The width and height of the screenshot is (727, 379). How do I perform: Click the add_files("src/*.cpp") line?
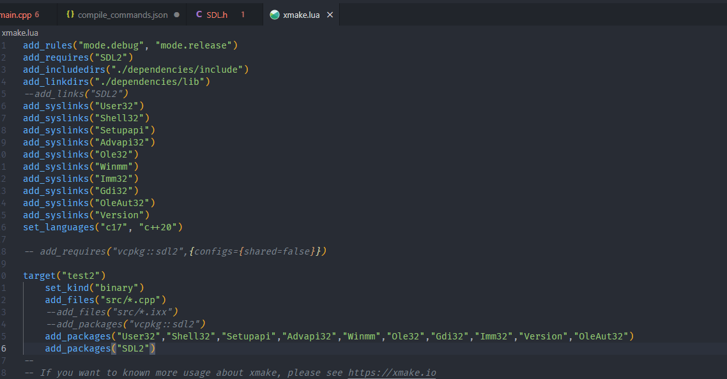pos(105,300)
